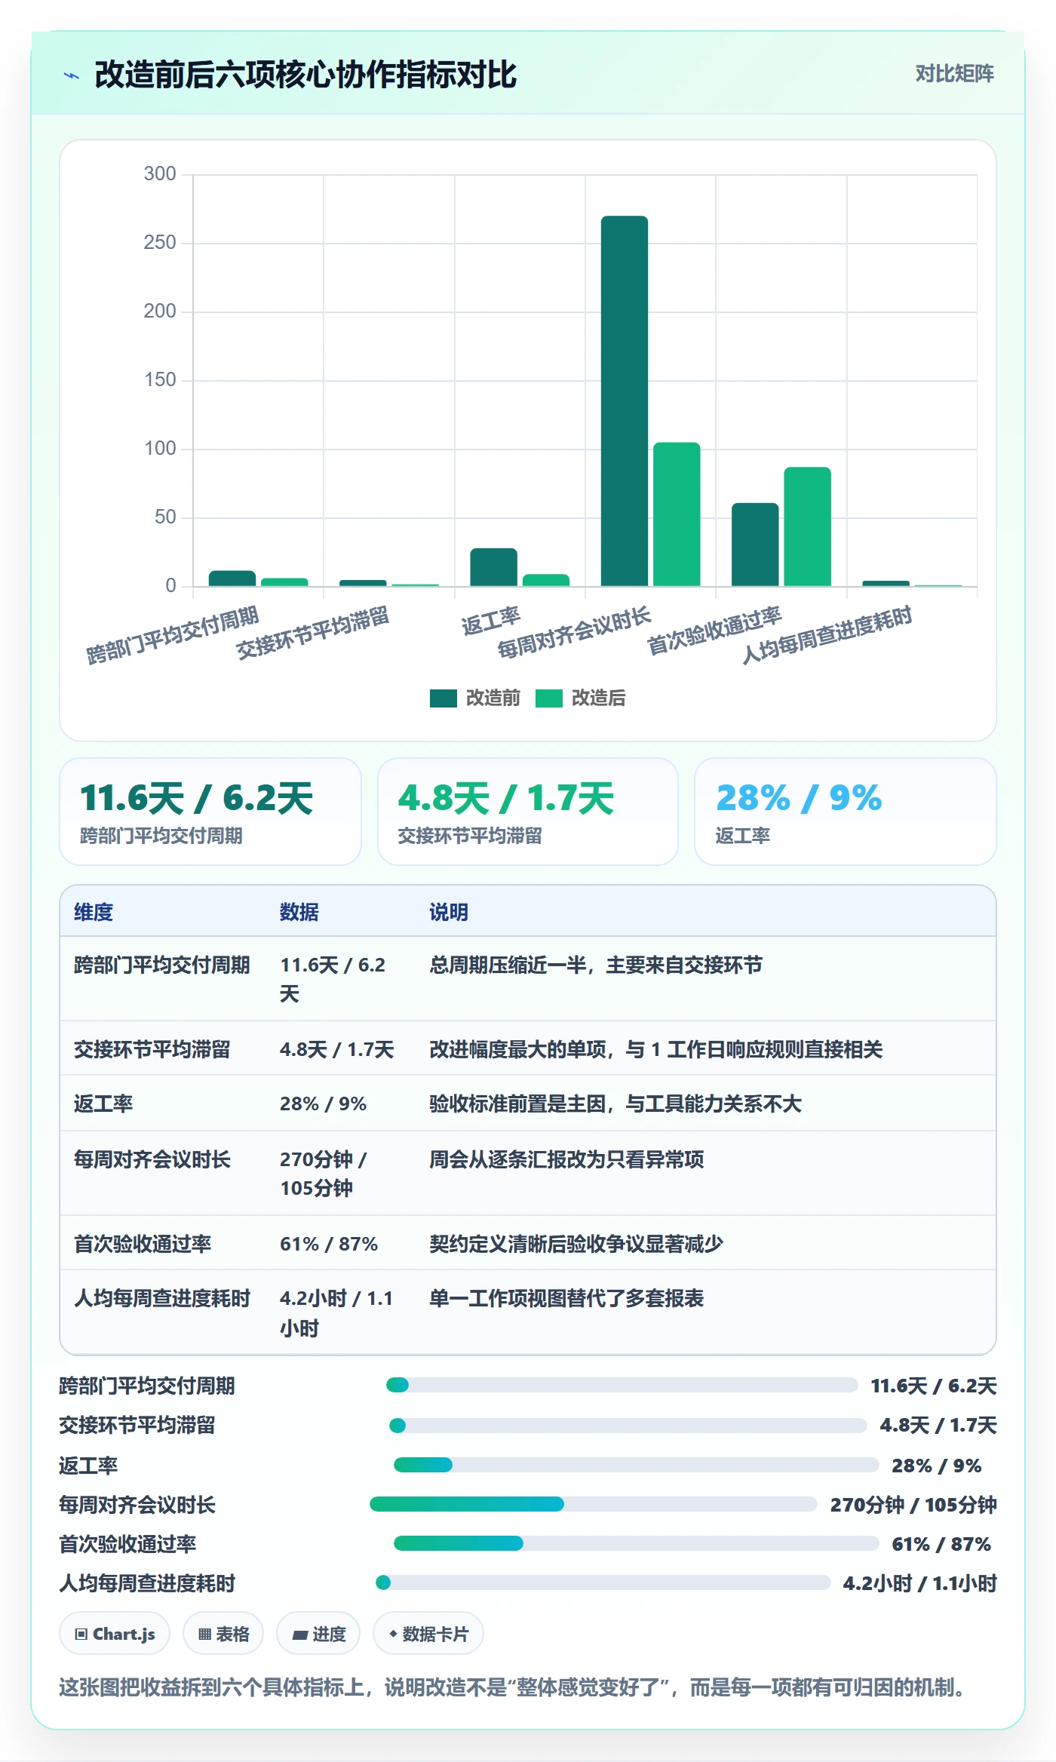
Task: Click the 改造后 bar for 每周对齐会议时长
Action: click(677, 514)
